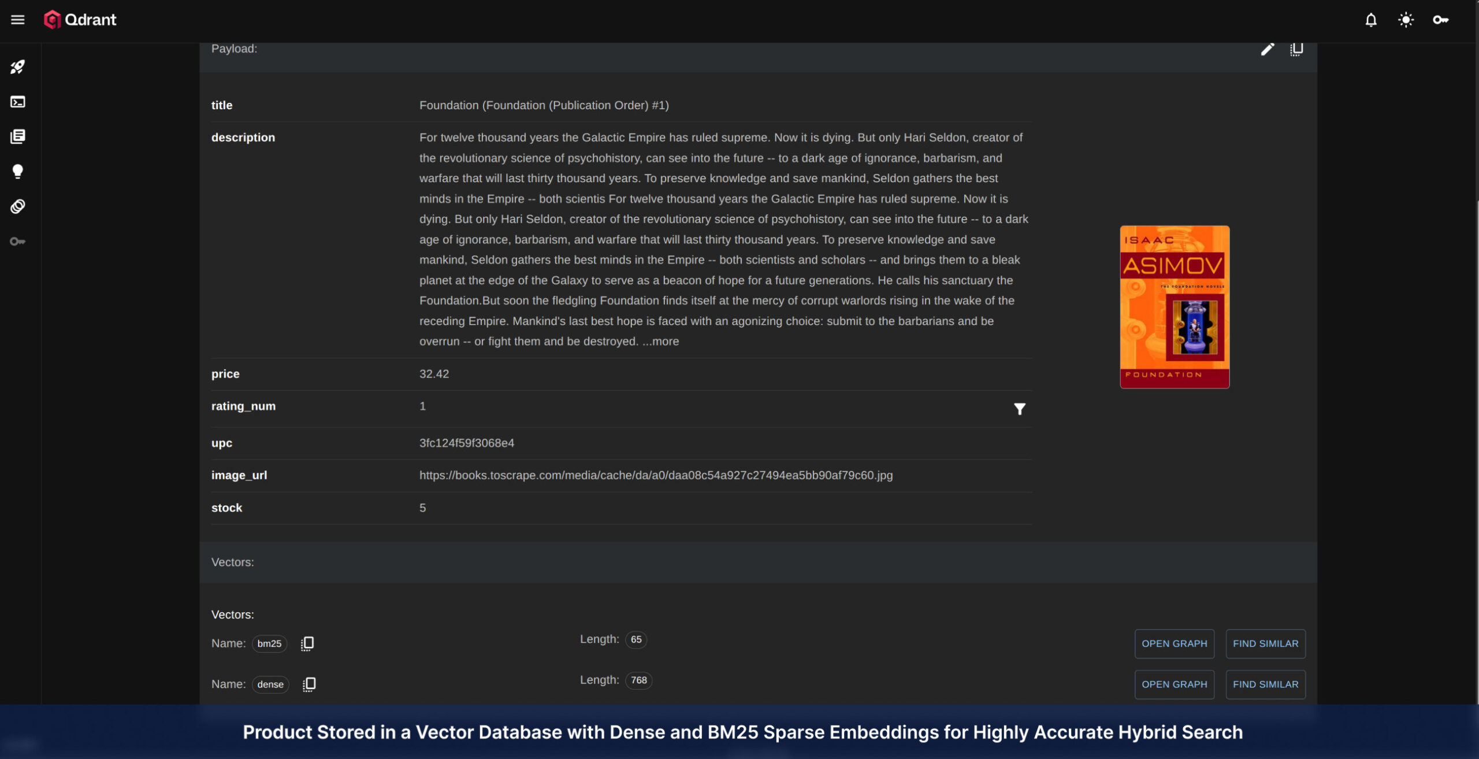Copy the dense vector
The width and height of the screenshot is (1479, 759).
[309, 684]
